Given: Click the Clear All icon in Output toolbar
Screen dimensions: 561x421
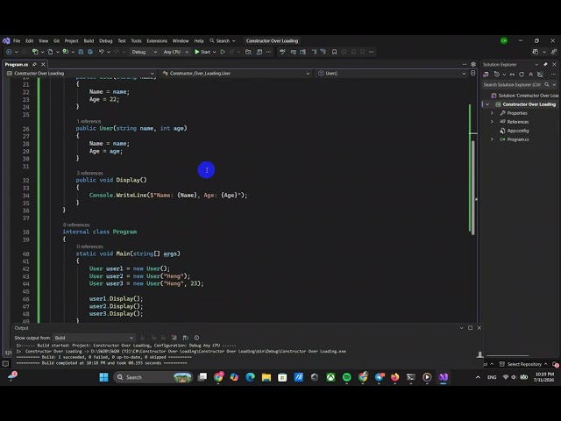Looking at the screenshot, I should point(174,338).
